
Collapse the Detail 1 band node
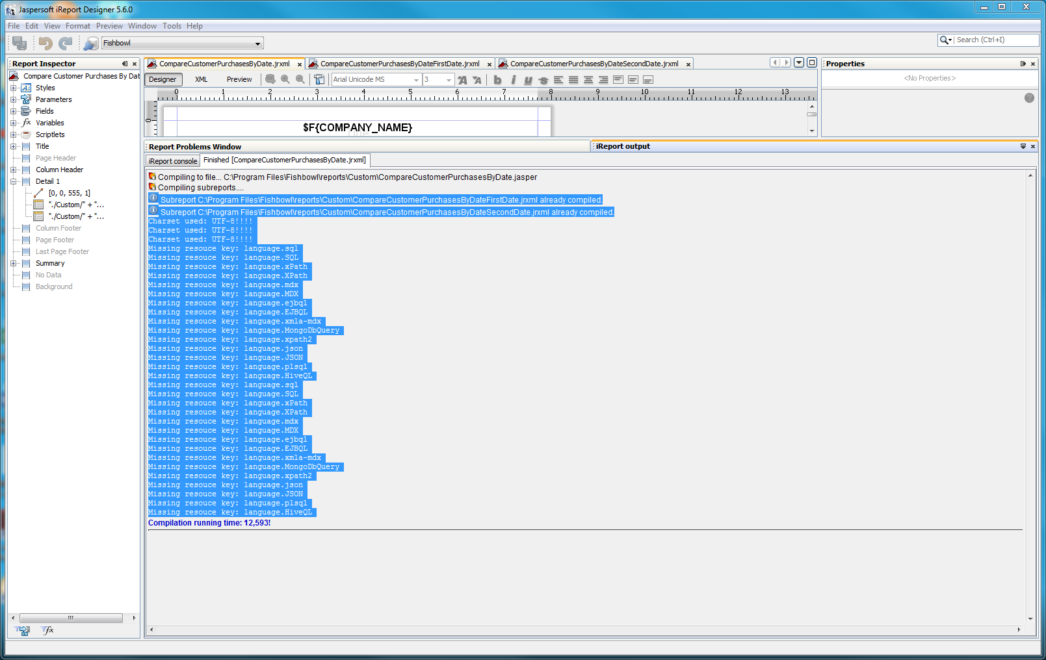[13, 181]
